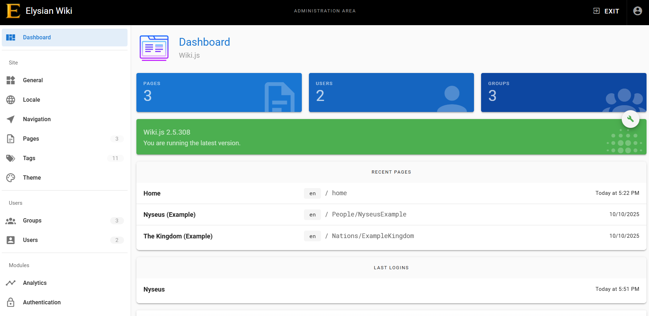Open the Nyseus (Example) page entry
Viewport: 649px width, 316px height.
169,215
